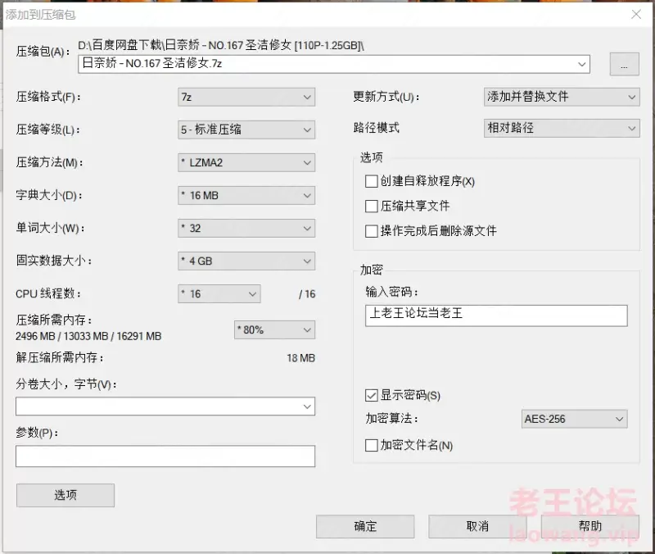
Task: Click the "2496 MB / 13033 MB / 16291 MB" text
Action: tap(88, 336)
